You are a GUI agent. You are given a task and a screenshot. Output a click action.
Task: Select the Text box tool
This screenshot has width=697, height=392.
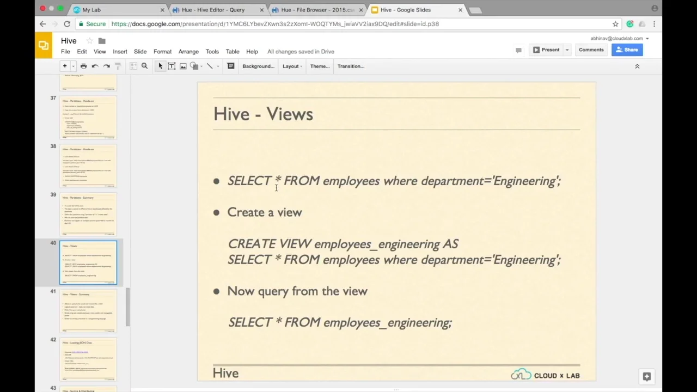(x=172, y=66)
